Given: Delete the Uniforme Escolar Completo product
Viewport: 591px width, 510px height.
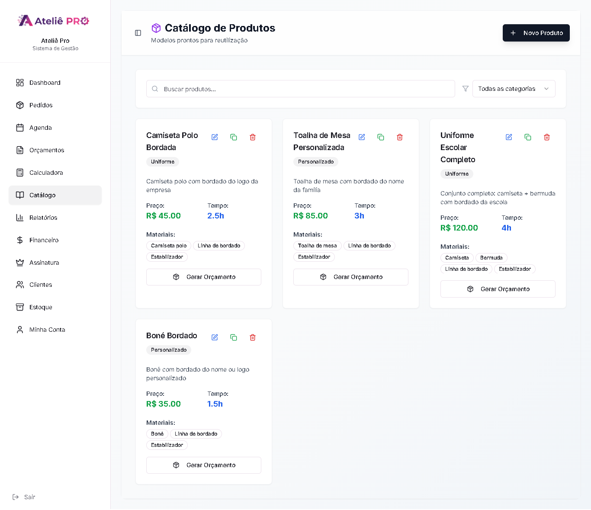Looking at the screenshot, I should point(547,137).
